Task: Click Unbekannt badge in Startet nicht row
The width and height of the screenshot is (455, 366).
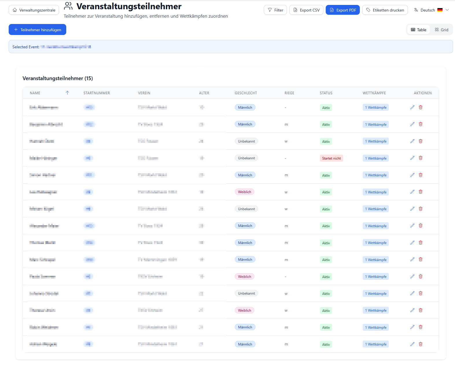Action: (x=246, y=158)
